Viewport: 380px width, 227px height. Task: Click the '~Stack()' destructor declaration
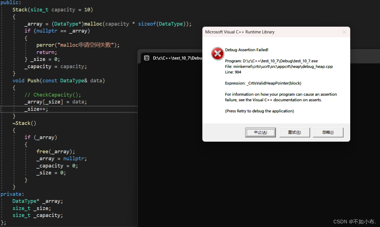[24, 123]
